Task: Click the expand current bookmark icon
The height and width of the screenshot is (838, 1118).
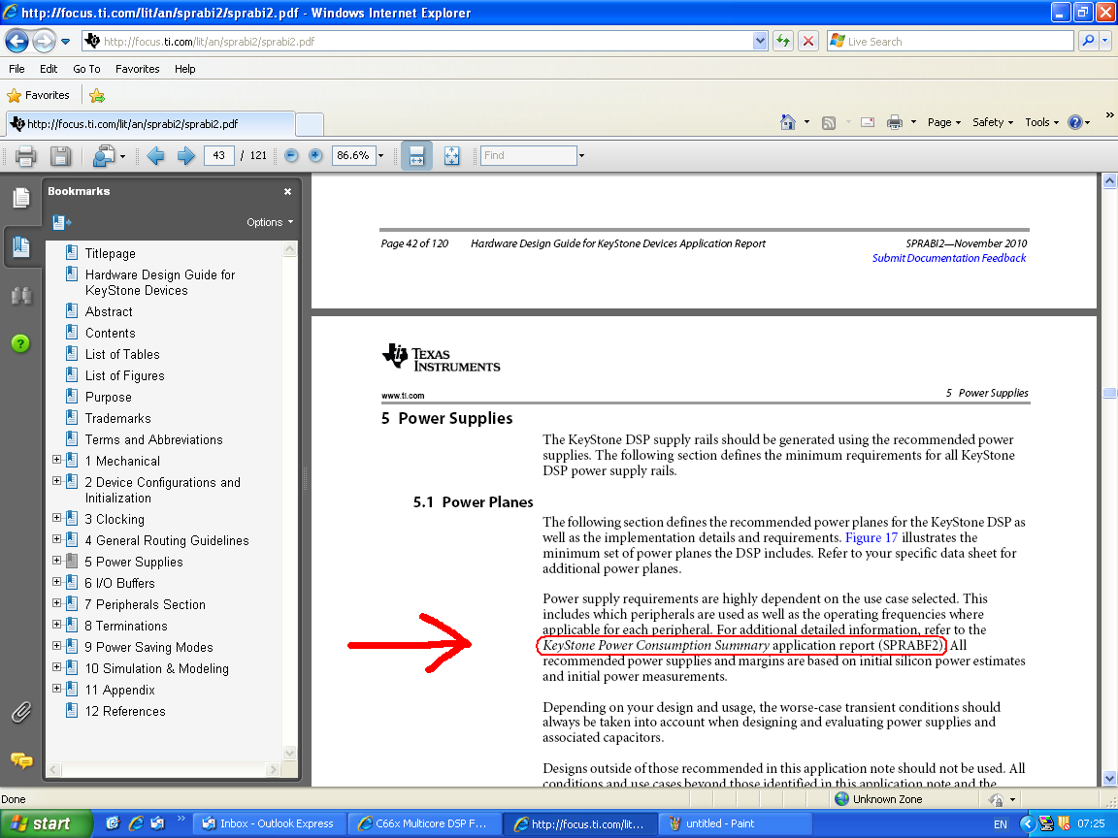Action: pos(62,222)
